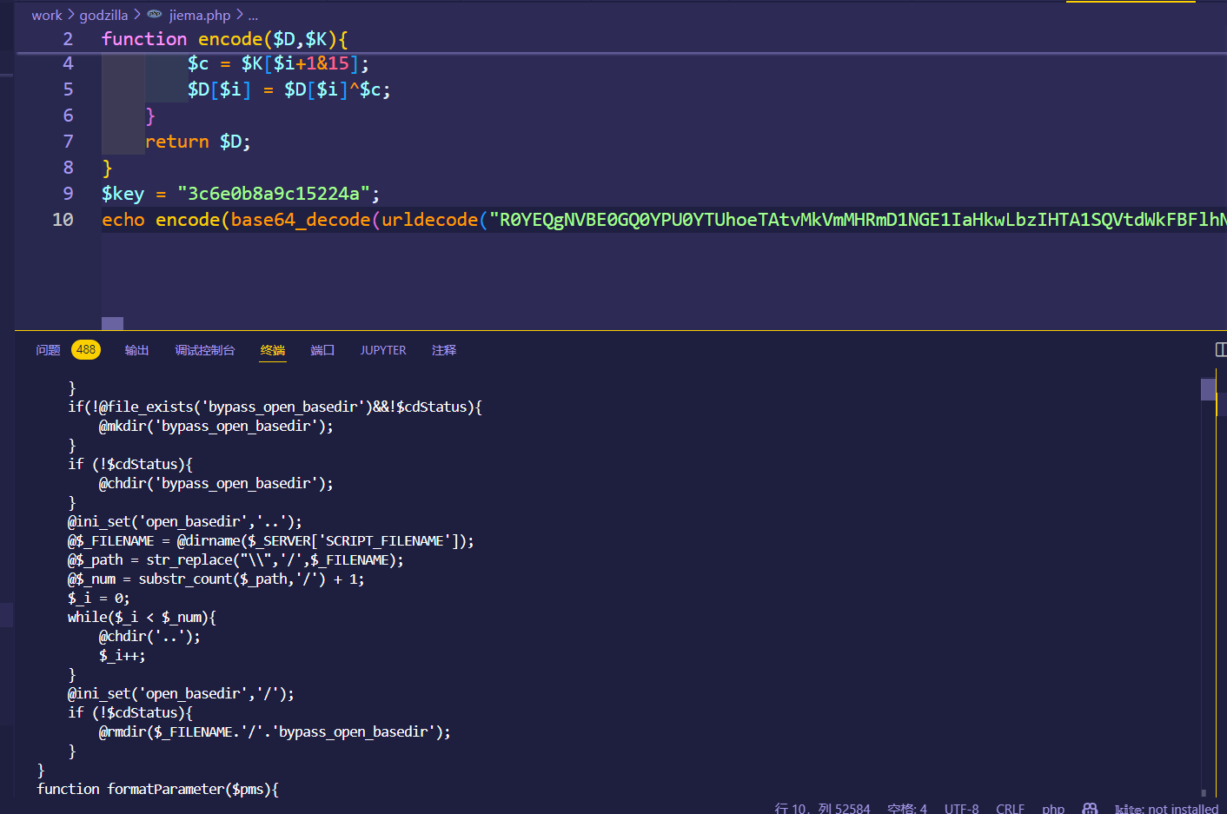Viewport: 1227px width, 814px height.
Task: Click the 'return $D;' statement
Action: click(x=197, y=142)
